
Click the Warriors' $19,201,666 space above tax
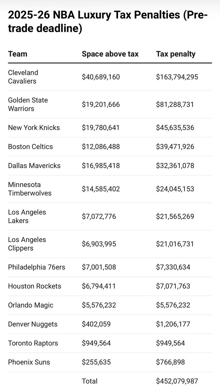(101, 105)
